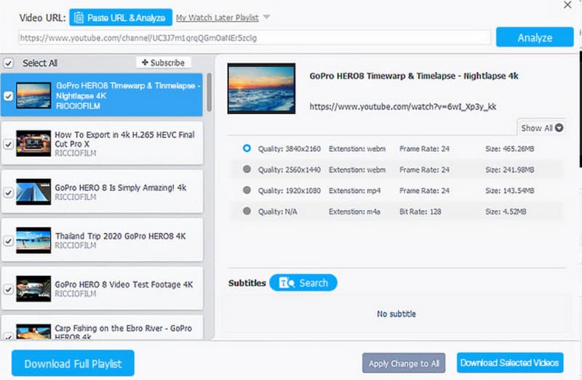Open sunset thumbnail of Timewarp video in list

33,96
